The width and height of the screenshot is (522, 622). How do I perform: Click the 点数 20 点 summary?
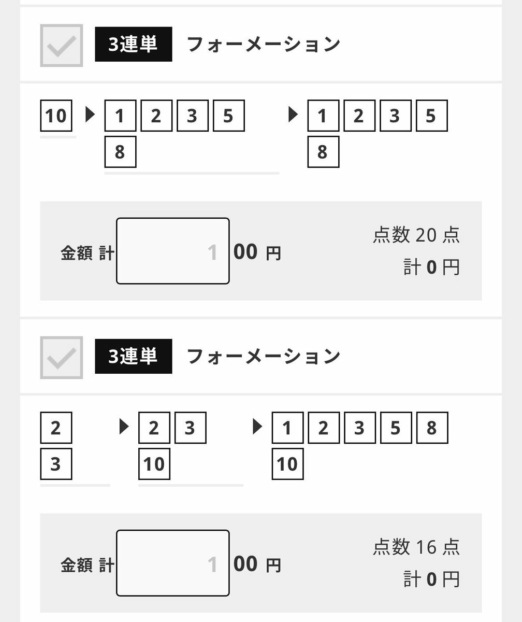[416, 235]
